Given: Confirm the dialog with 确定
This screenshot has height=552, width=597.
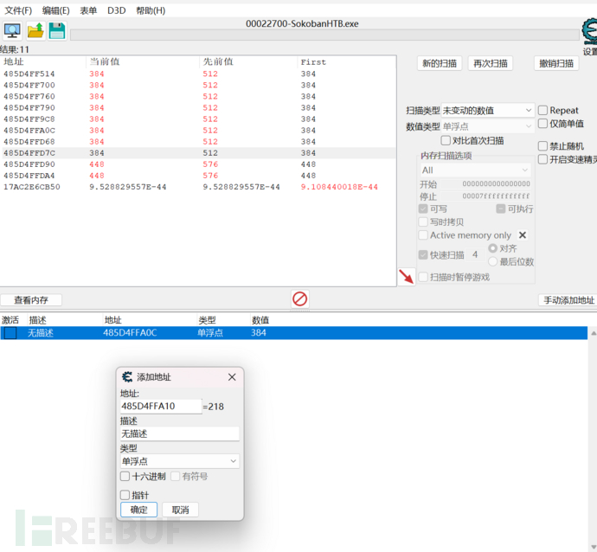Looking at the screenshot, I should point(138,510).
